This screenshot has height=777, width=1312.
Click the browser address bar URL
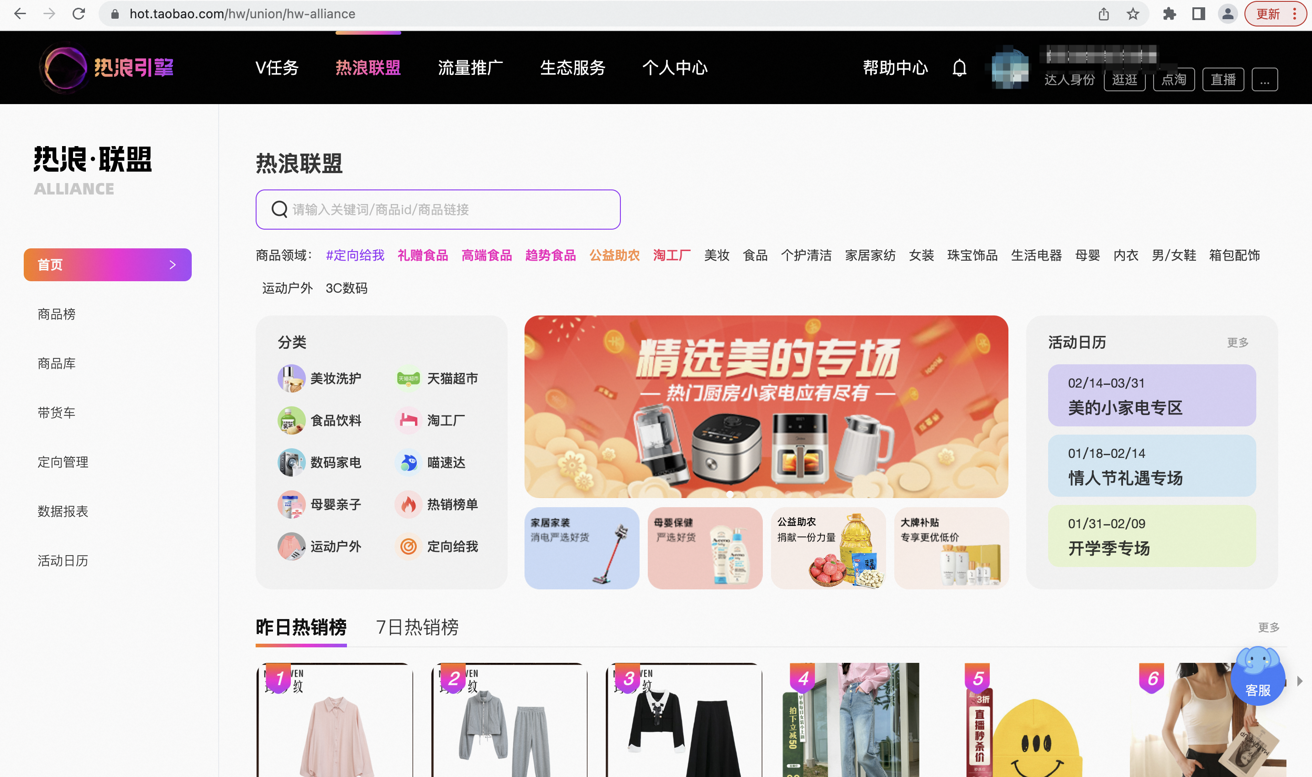point(242,14)
